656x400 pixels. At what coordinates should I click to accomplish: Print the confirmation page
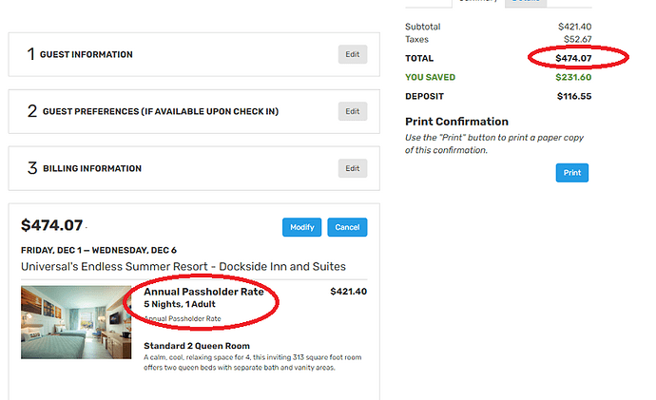(x=571, y=173)
